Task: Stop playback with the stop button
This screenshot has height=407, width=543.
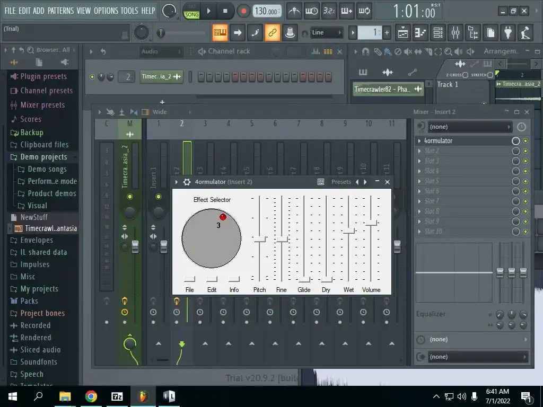Action: [225, 11]
